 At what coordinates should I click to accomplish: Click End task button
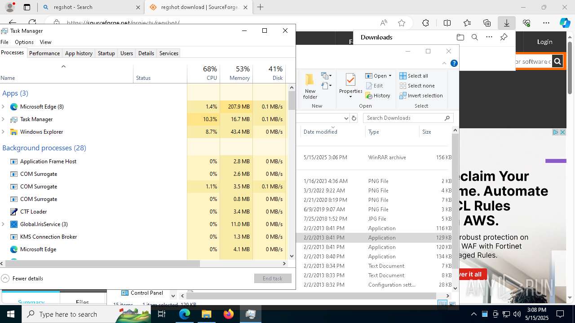(273, 279)
